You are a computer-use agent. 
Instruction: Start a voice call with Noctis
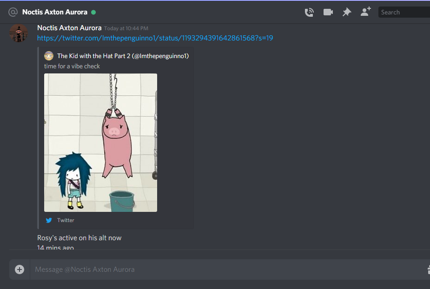point(309,13)
